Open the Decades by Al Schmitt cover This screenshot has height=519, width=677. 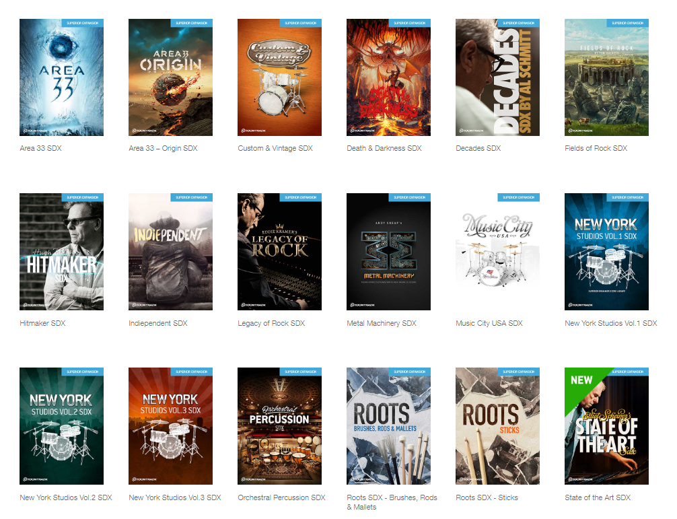tap(497, 77)
